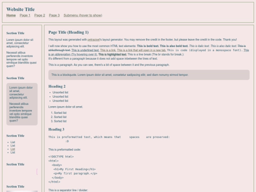Click 'Lorem ipsum dolor sit amet.' paragraph below unsorted list
This screenshot has width=256, height=192.
tap(65, 107)
